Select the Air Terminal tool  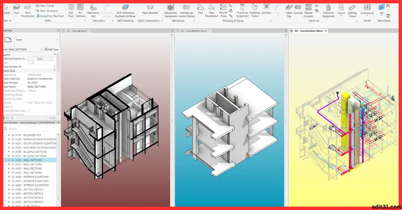coord(80,10)
